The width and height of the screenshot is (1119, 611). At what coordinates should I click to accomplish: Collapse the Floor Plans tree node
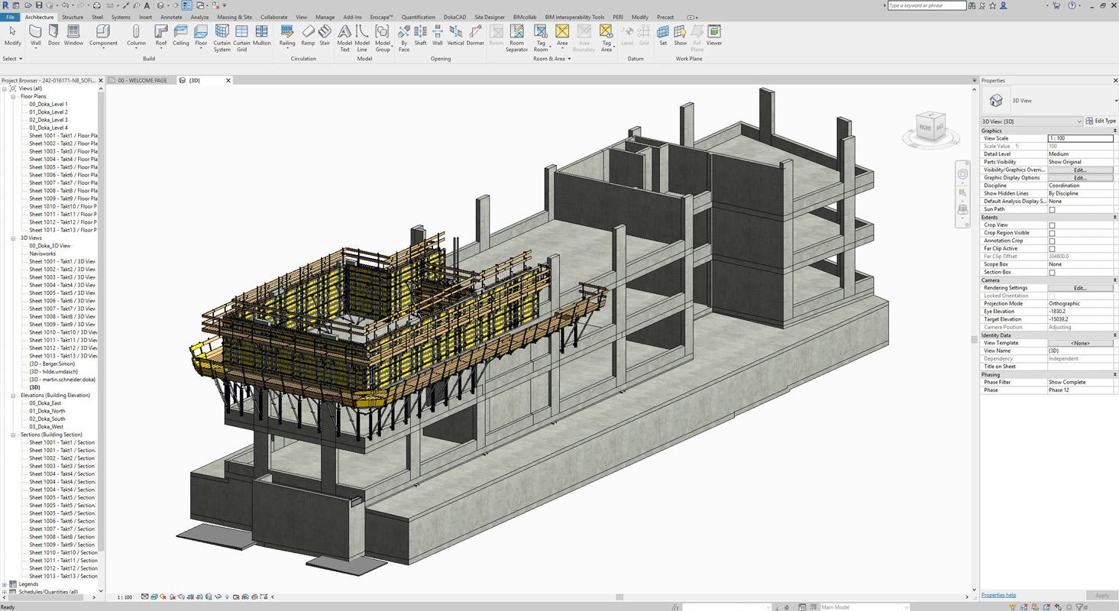coord(14,97)
